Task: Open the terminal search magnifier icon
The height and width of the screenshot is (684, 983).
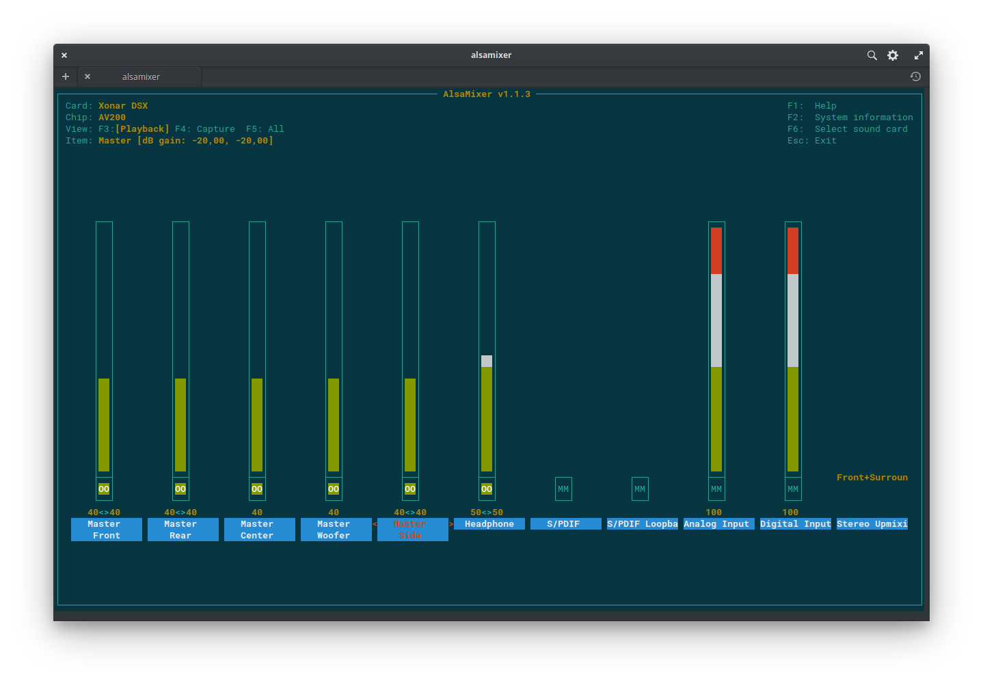Action: pyautogui.click(x=872, y=55)
